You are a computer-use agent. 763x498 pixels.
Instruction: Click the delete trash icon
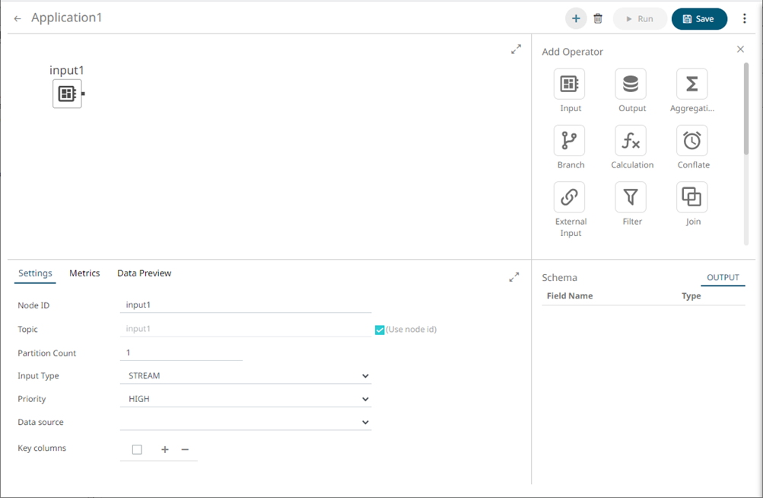pyautogui.click(x=598, y=19)
